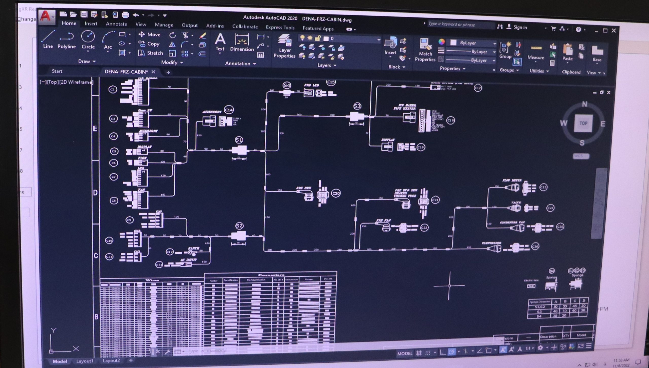This screenshot has width=649, height=368.
Task: Click the Plot (print) icon
Action: click(125, 15)
